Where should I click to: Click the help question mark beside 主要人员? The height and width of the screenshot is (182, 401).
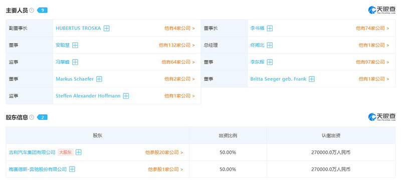click(x=32, y=10)
